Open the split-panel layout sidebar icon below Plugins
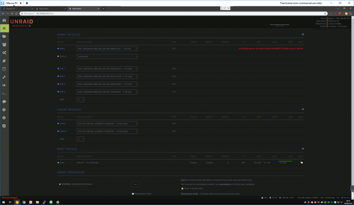354x205 pixels. coord(4,69)
